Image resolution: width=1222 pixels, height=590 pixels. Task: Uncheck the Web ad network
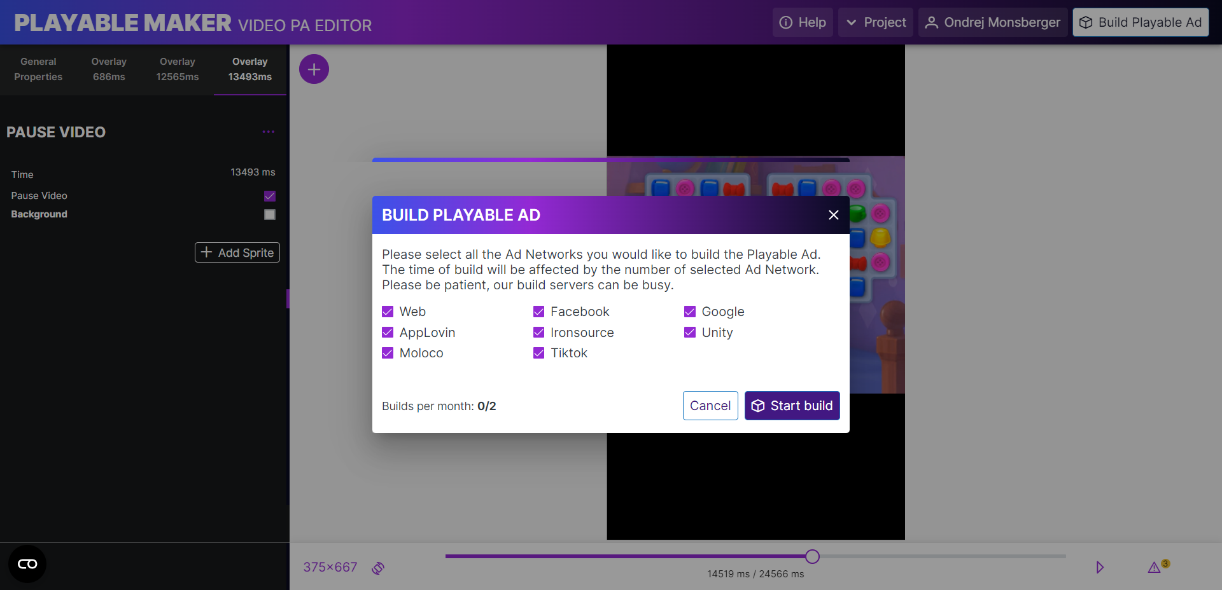[x=388, y=312]
